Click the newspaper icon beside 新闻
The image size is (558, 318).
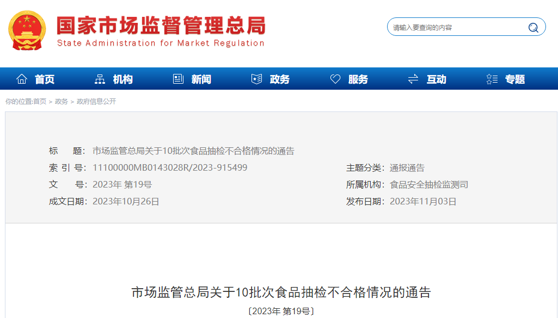pos(178,79)
